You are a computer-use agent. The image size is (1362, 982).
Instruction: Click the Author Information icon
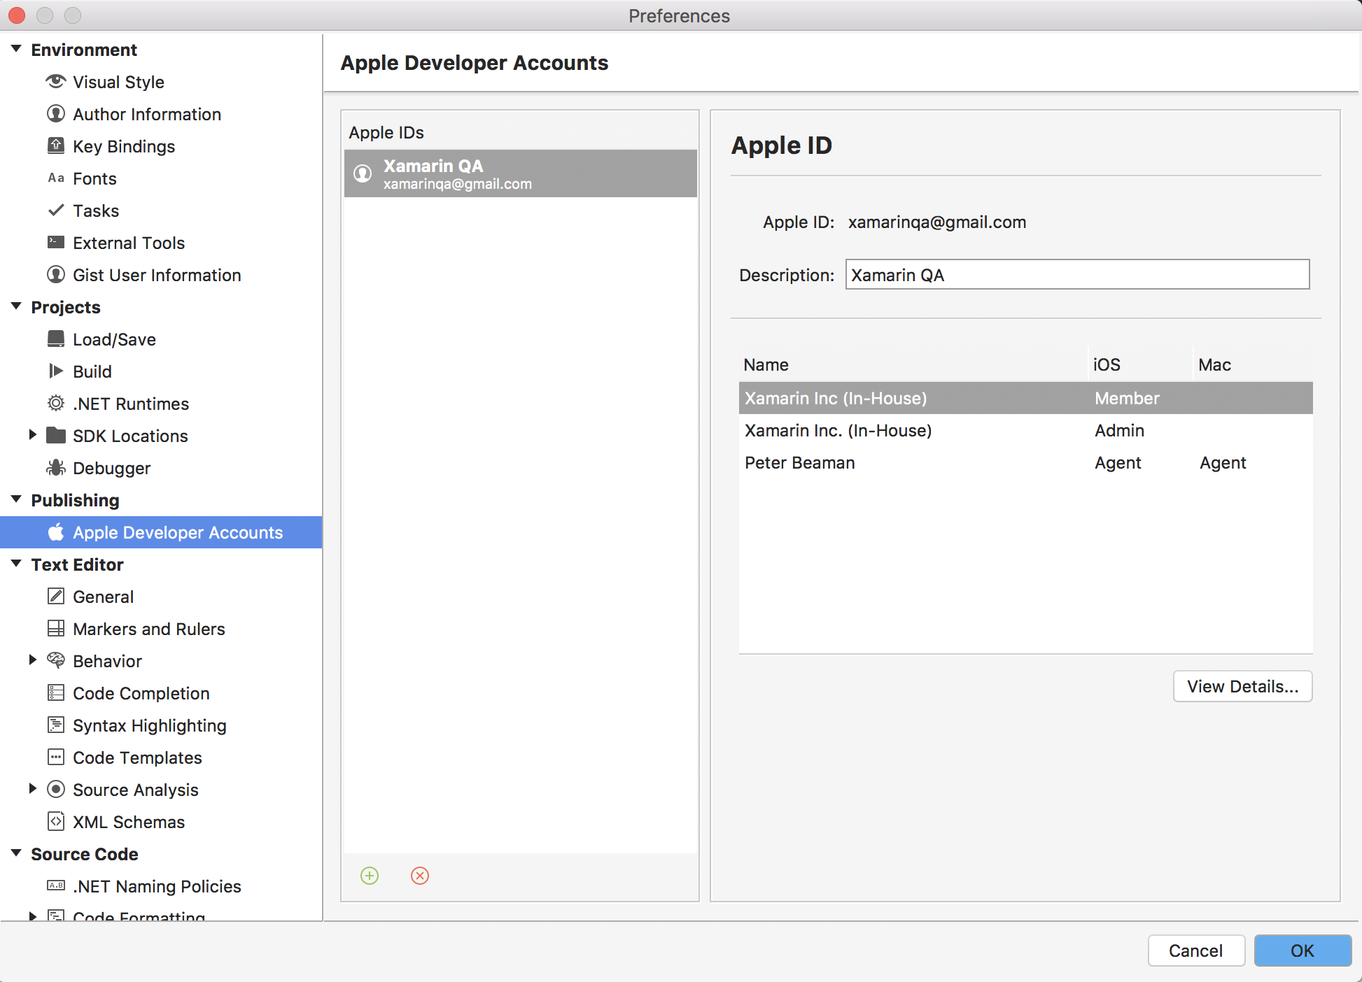pyautogui.click(x=55, y=113)
